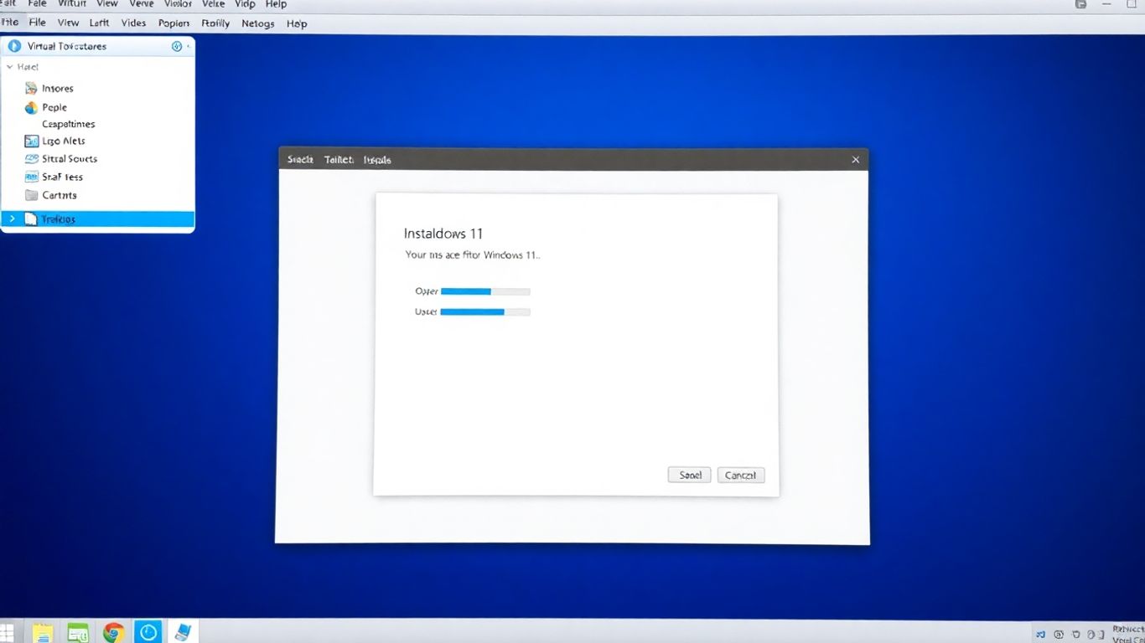Click the Cartnts folder icon
The image size is (1145, 643).
coord(32,195)
